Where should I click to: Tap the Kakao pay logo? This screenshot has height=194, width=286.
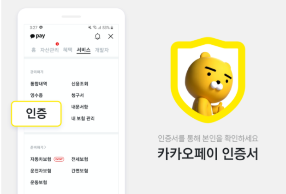[x=37, y=36]
